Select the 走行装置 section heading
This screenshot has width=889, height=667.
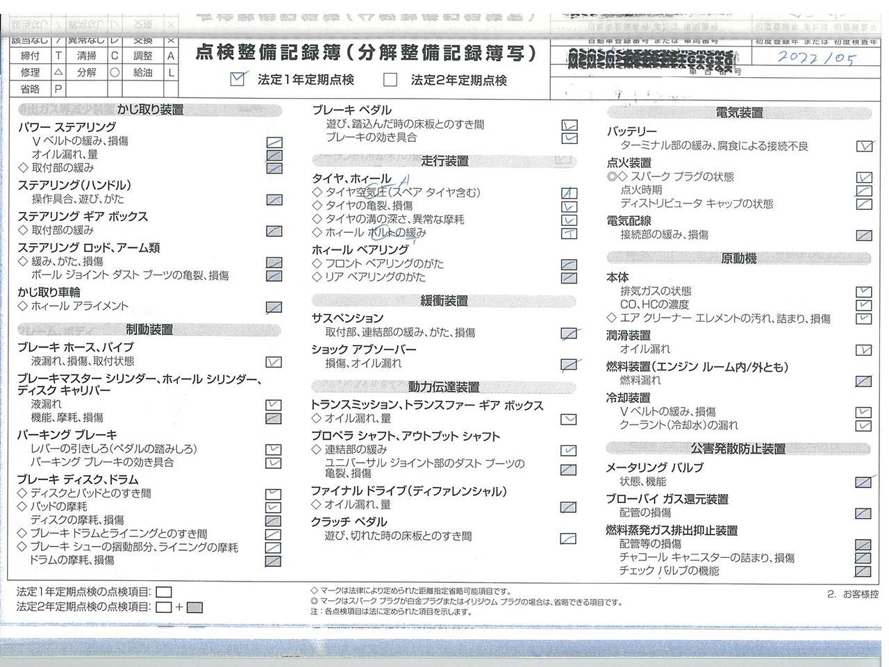coord(444,160)
